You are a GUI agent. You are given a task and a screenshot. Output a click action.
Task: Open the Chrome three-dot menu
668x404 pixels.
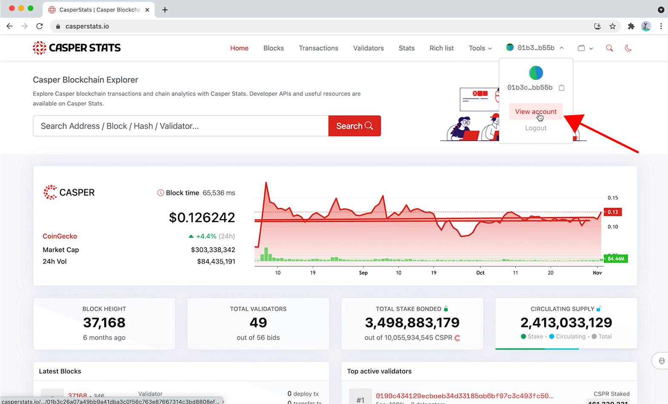pyautogui.click(x=661, y=26)
